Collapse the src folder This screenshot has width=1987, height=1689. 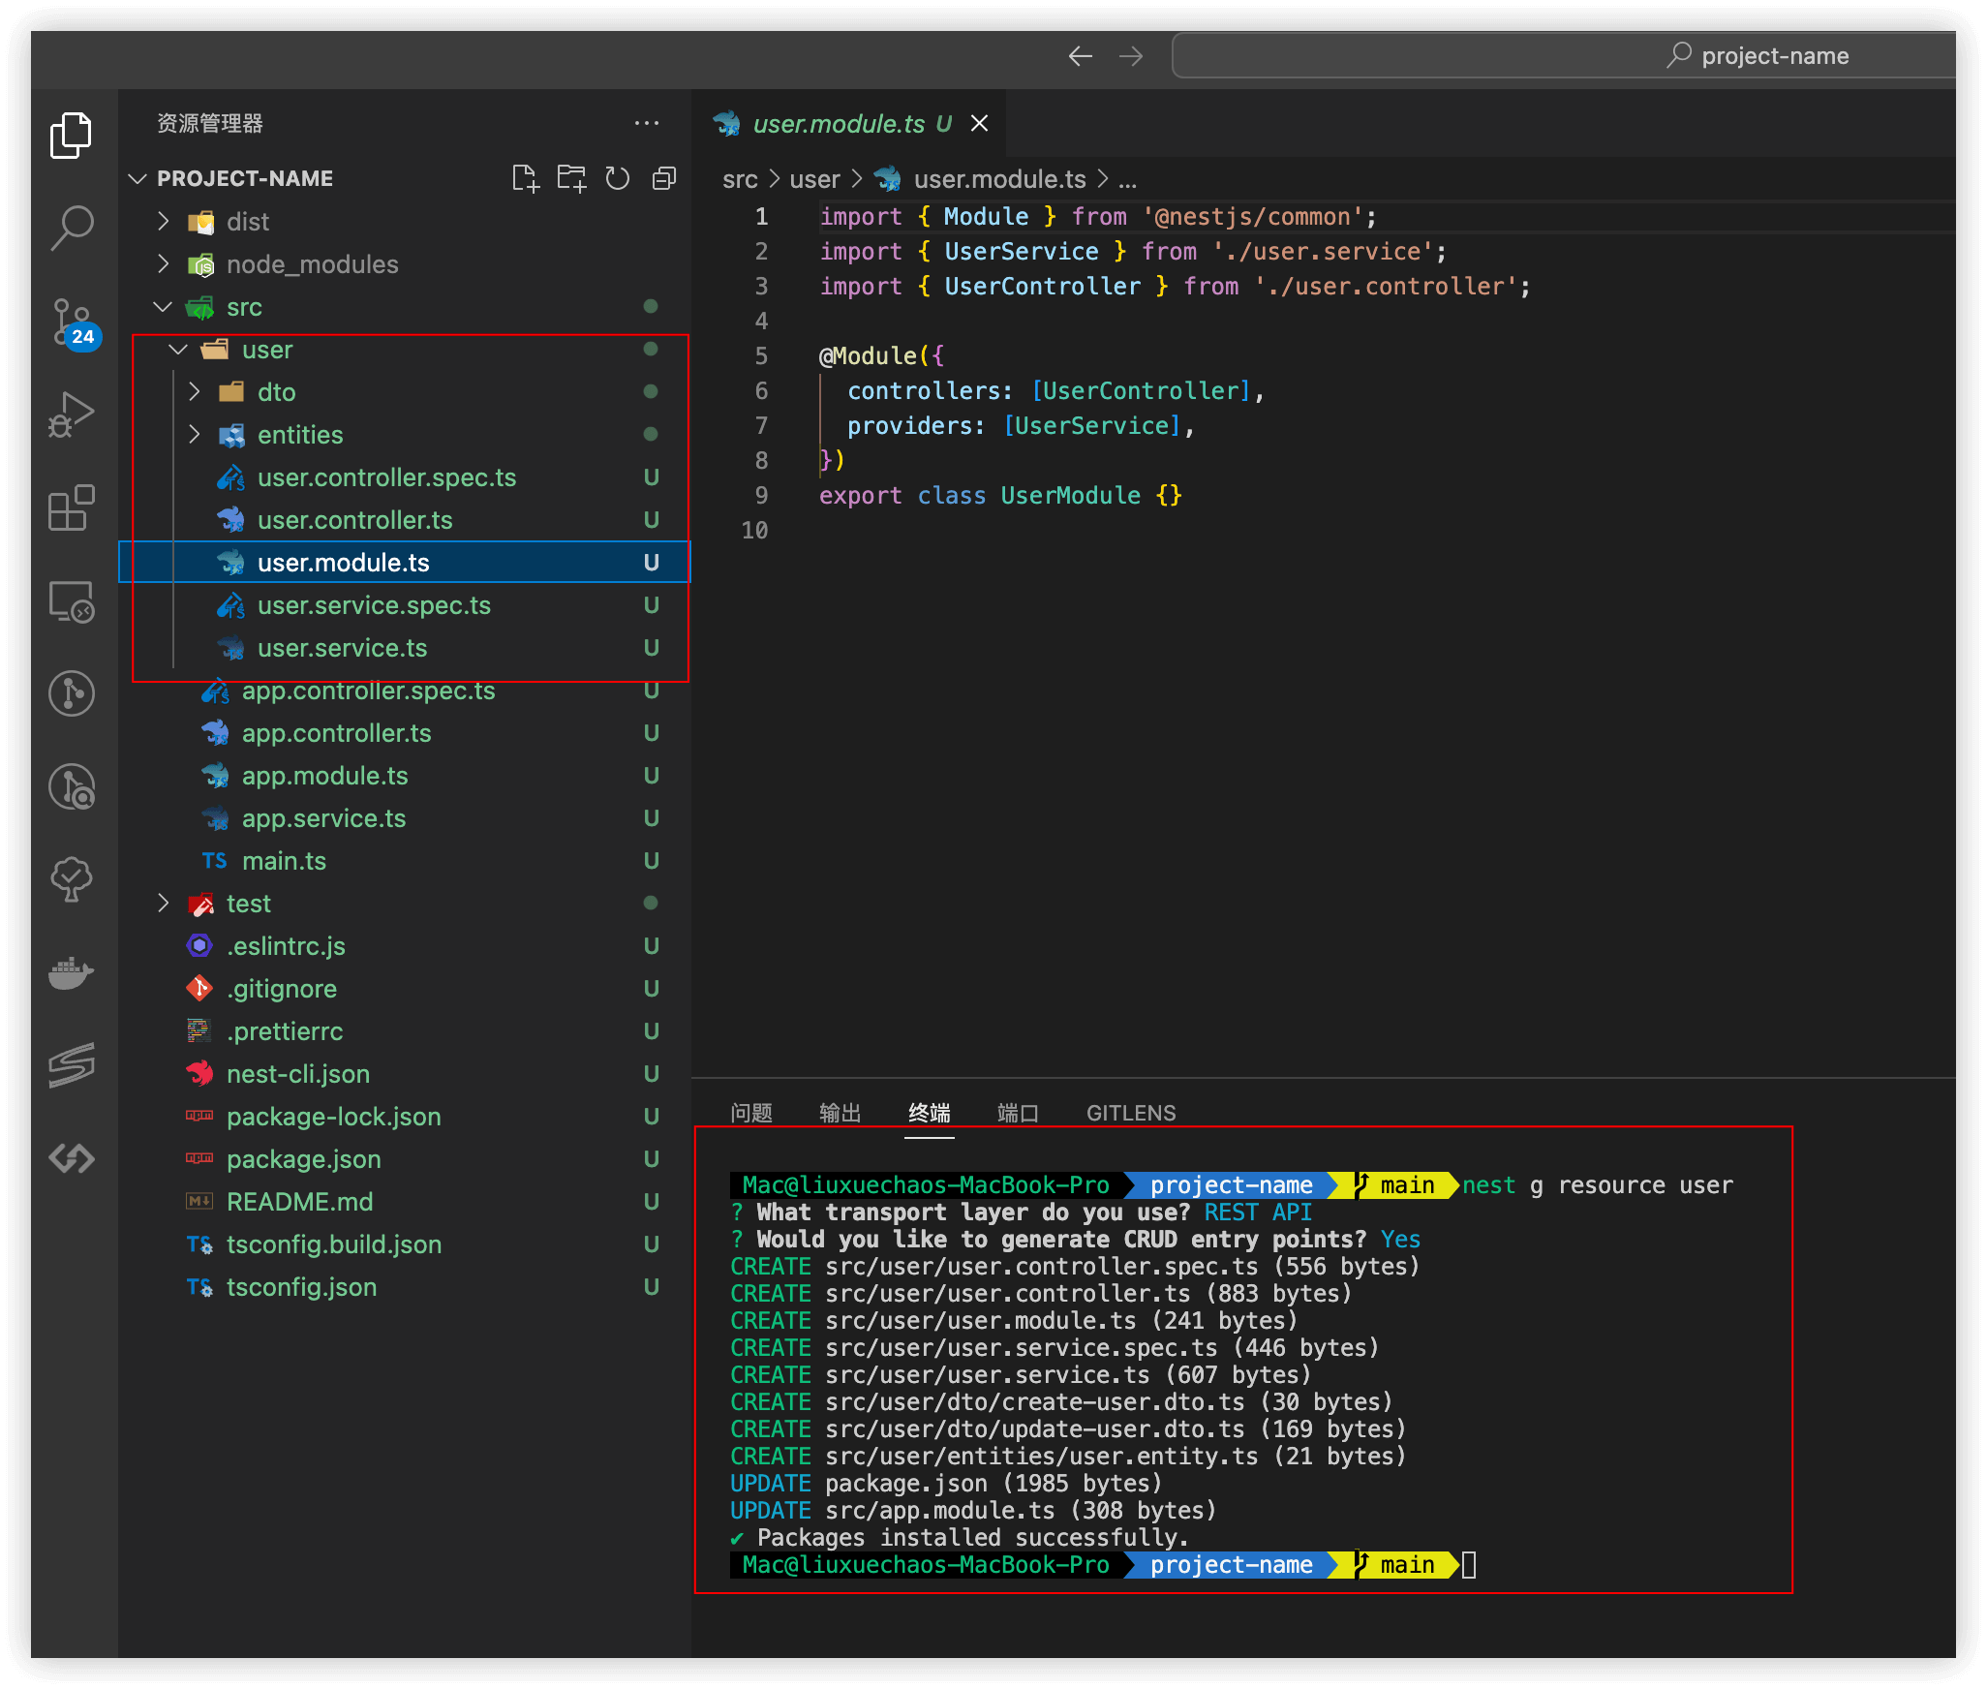163,307
